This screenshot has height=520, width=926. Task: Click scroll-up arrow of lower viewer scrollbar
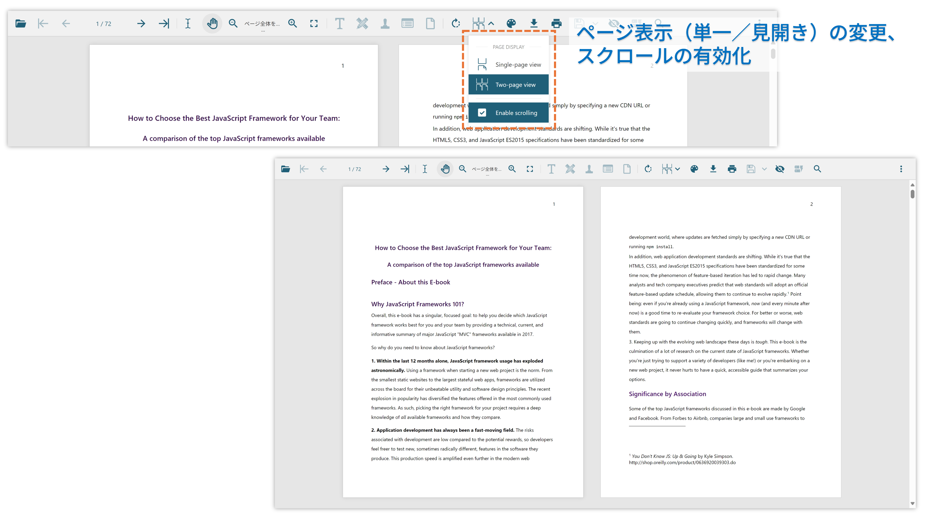912,185
